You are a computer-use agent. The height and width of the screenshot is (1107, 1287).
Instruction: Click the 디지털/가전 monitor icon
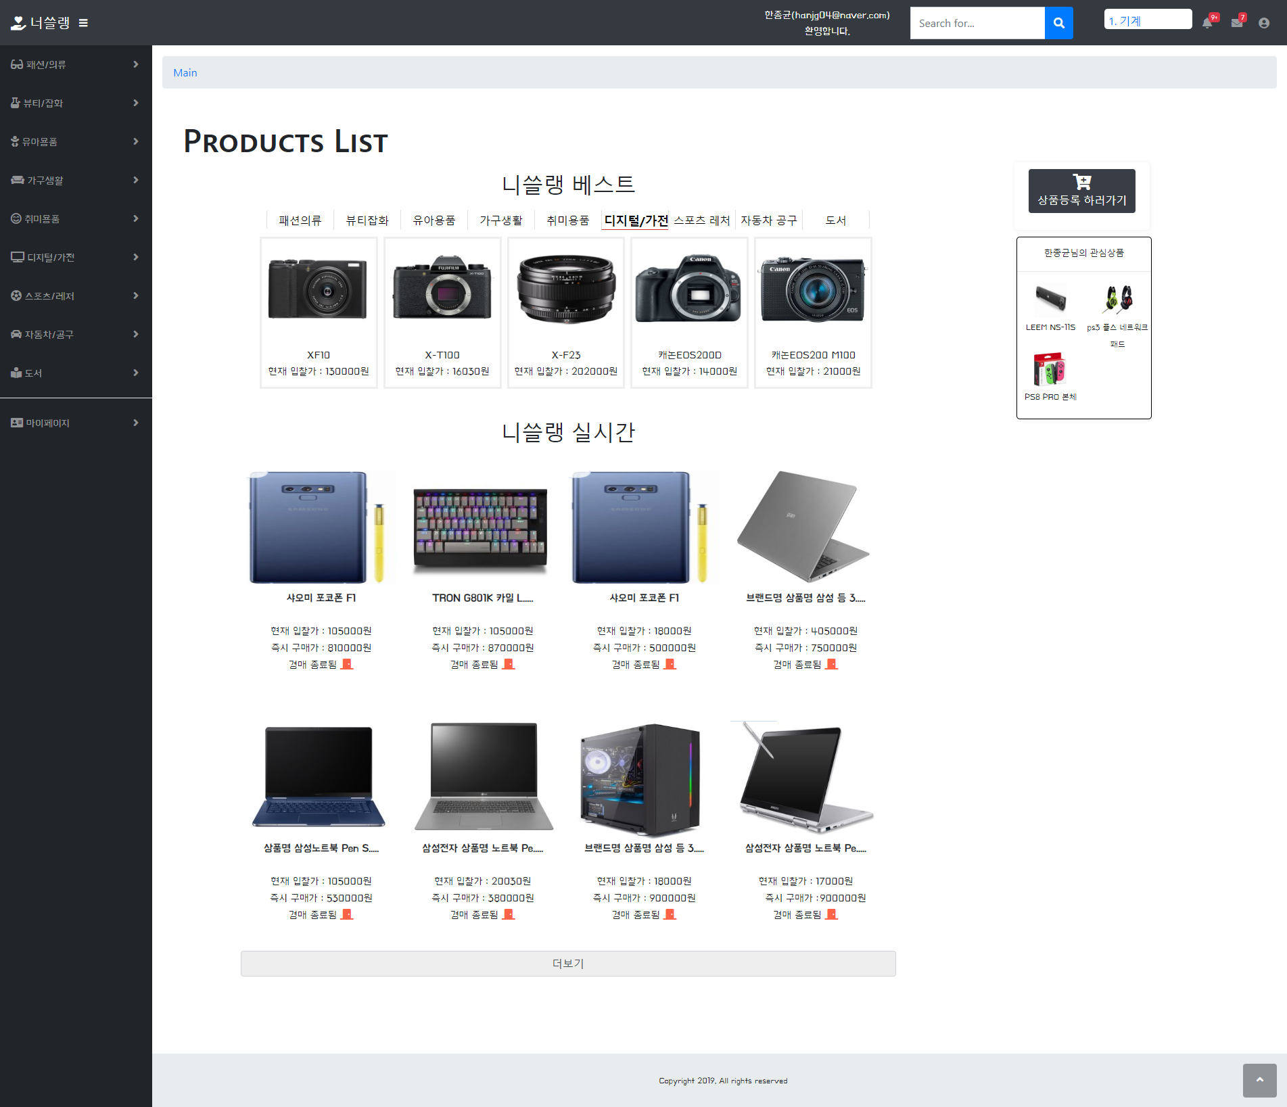point(18,257)
